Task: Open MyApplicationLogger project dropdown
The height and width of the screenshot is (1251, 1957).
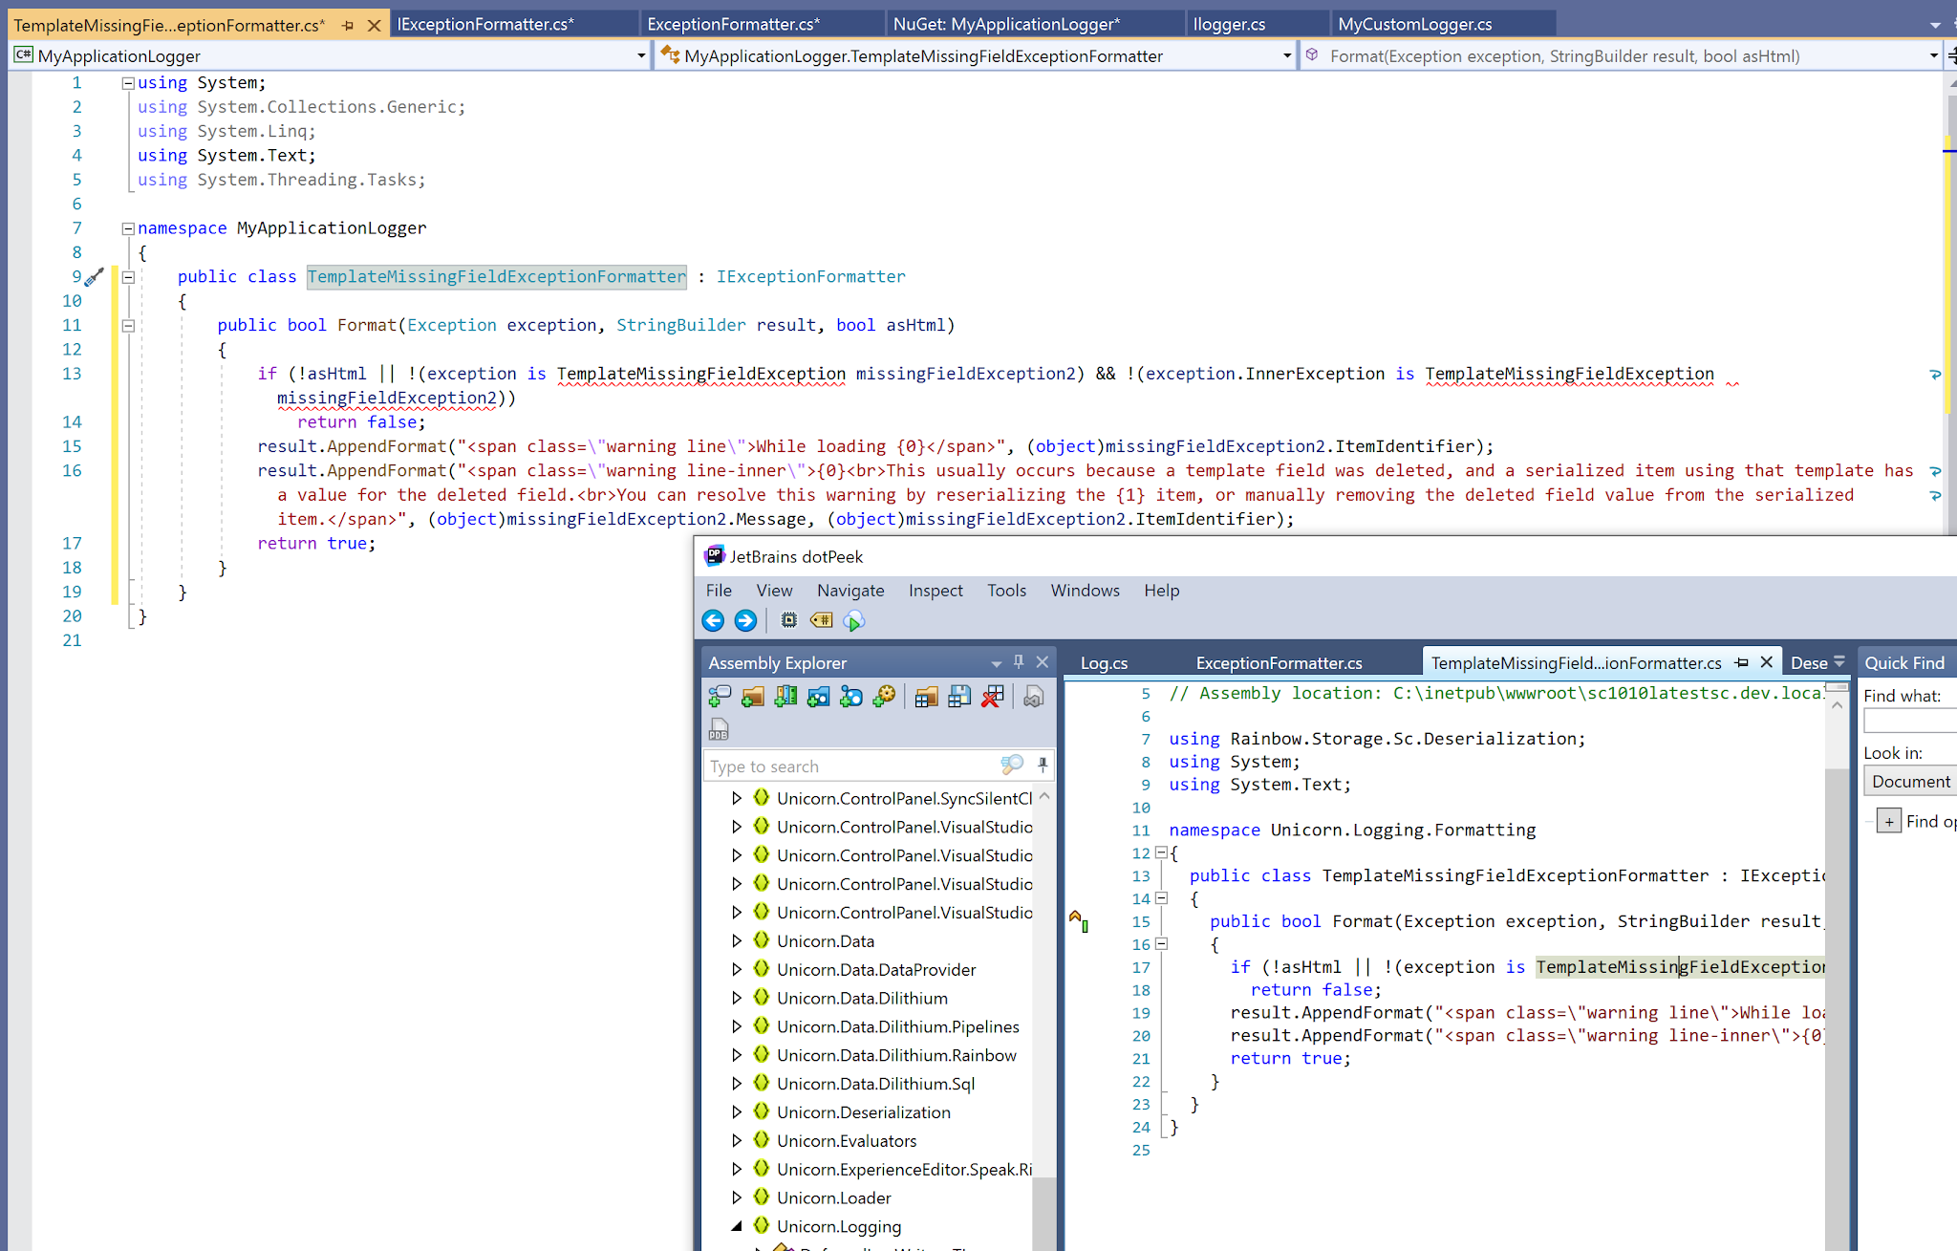Action: (640, 56)
